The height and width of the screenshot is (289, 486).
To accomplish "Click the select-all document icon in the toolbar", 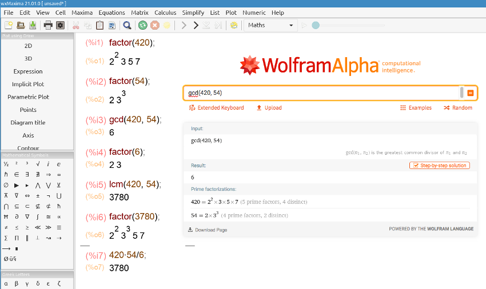I will tap(112, 25).
